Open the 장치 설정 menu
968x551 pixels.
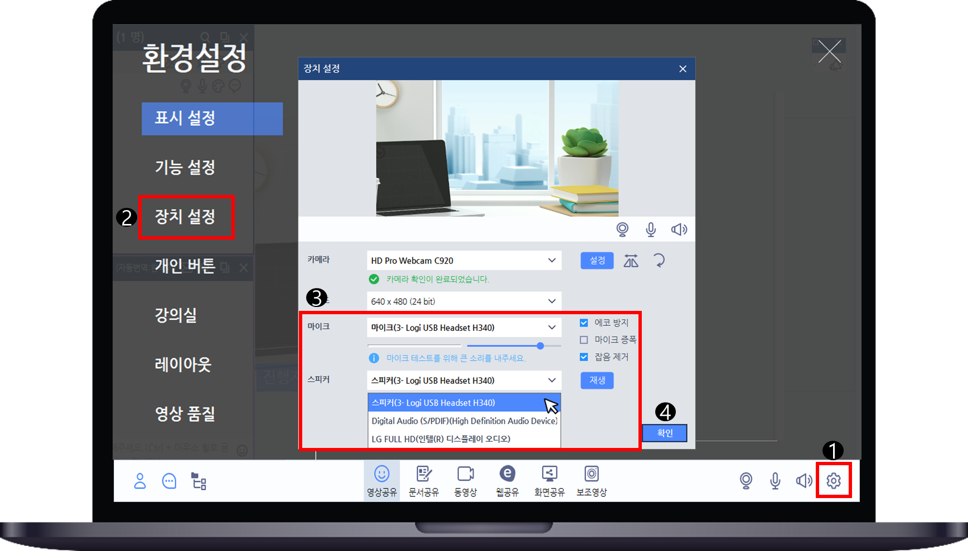click(185, 217)
